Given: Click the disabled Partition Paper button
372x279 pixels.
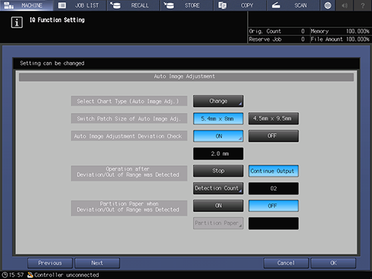Looking at the screenshot, I should [x=218, y=223].
